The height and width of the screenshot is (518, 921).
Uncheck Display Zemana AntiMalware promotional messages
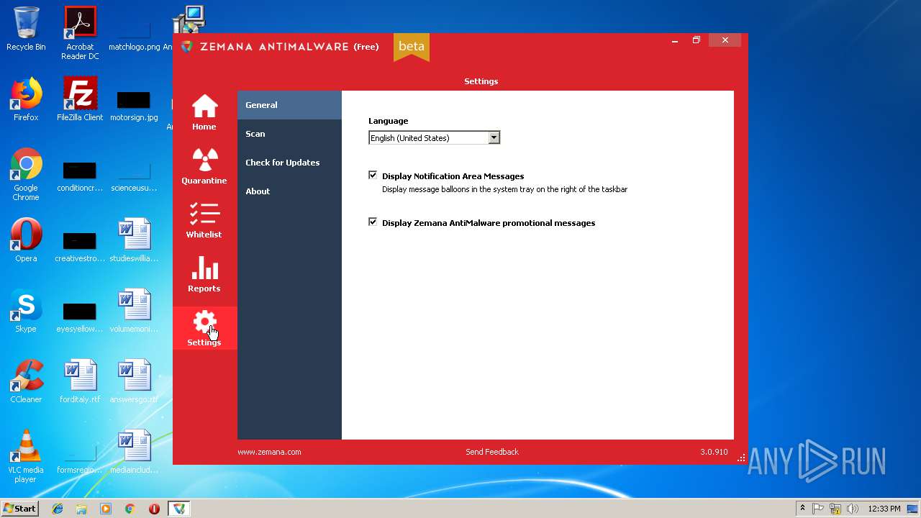click(x=373, y=222)
